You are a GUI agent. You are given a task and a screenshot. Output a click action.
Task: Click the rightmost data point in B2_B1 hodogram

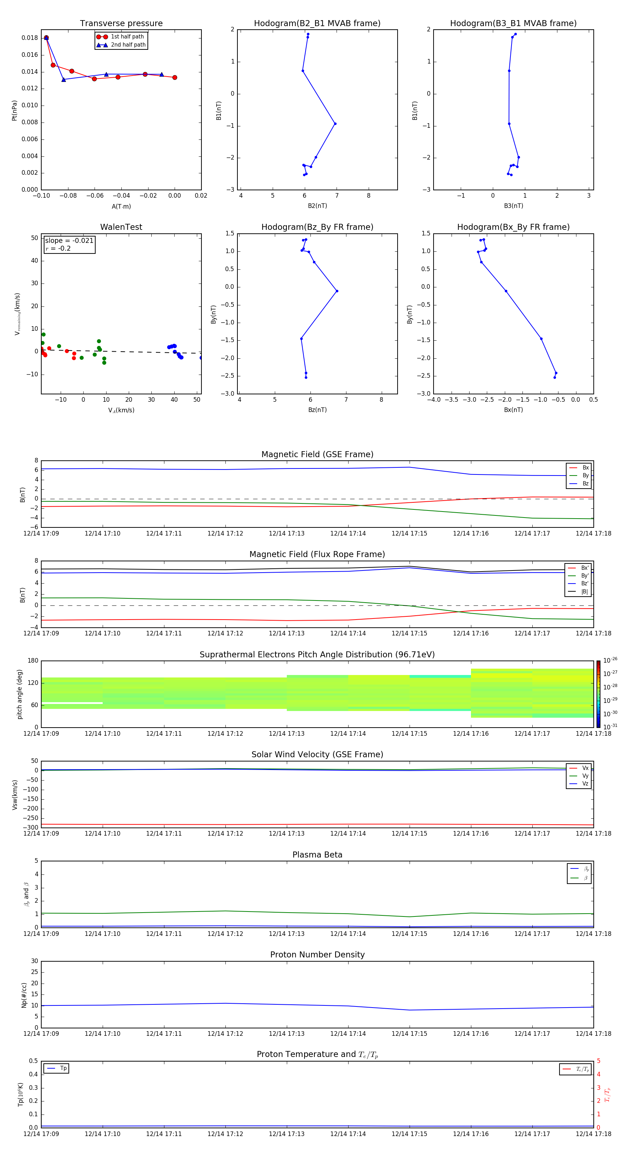pyautogui.click(x=335, y=124)
